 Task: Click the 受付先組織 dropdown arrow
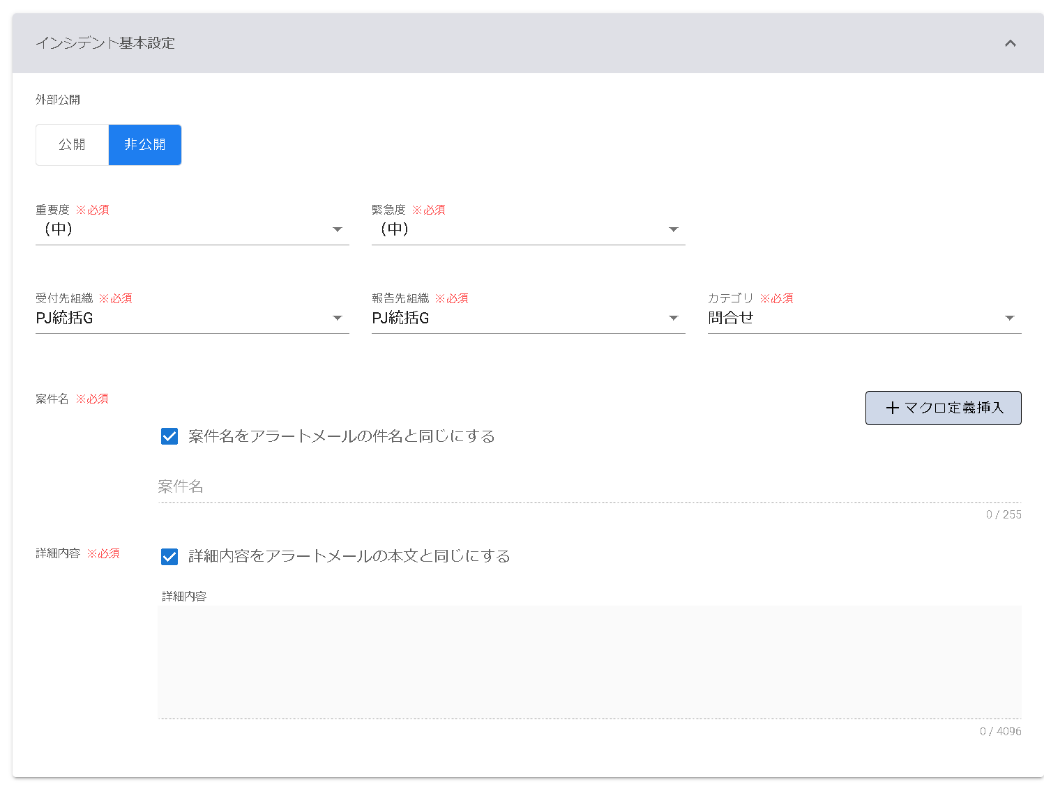(x=338, y=318)
